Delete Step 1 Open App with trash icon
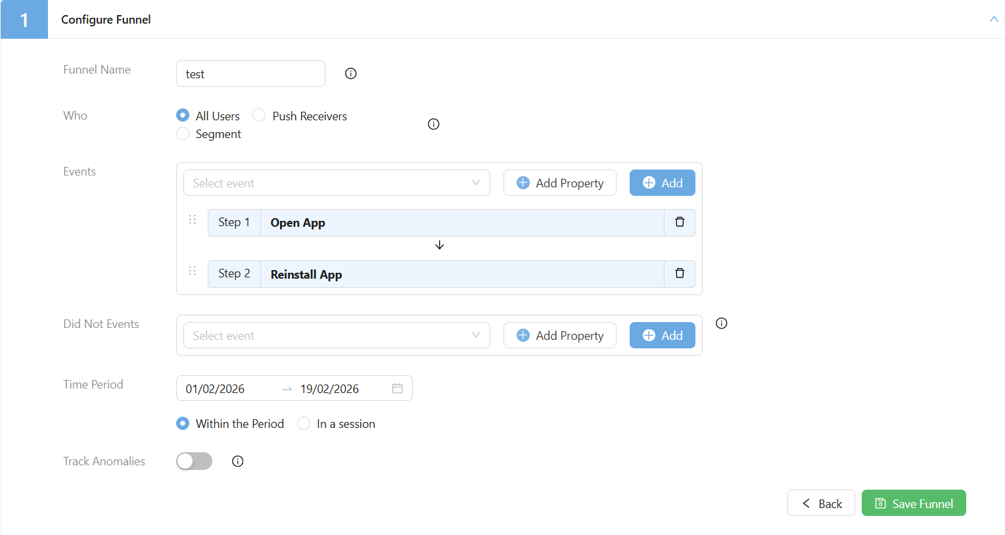Screen dimensions: 1005x535 (x=680, y=222)
